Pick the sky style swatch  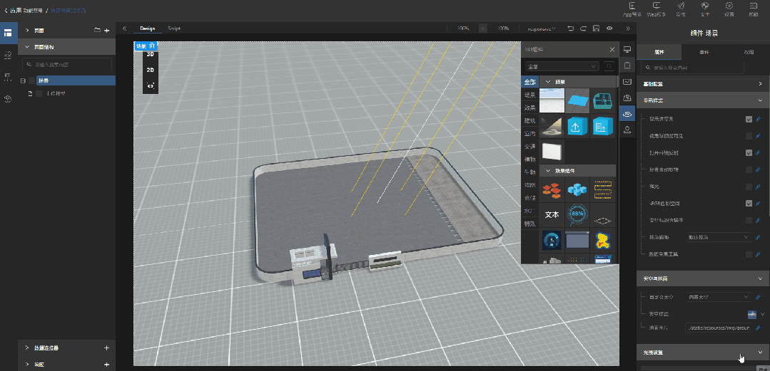pyautogui.click(x=751, y=313)
